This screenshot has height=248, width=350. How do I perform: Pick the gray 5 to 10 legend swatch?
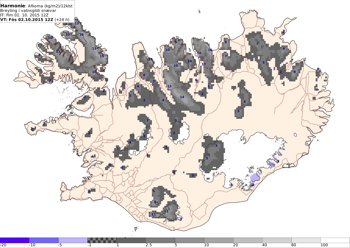189,240
